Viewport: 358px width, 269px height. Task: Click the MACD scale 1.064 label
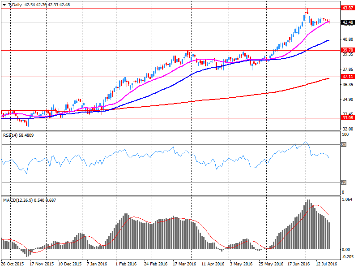coord(347,200)
